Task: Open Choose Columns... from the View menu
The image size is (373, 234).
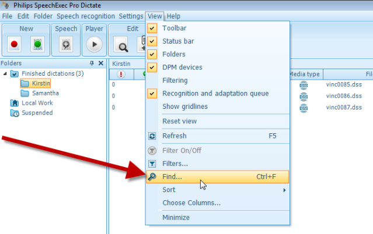Action: coord(191,203)
